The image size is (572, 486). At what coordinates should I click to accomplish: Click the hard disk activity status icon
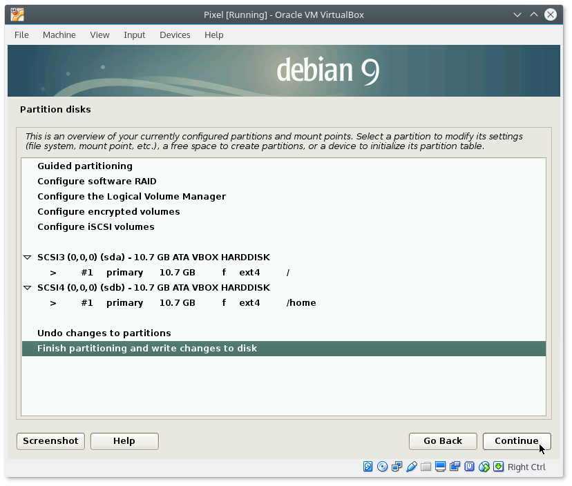coord(368,467)
